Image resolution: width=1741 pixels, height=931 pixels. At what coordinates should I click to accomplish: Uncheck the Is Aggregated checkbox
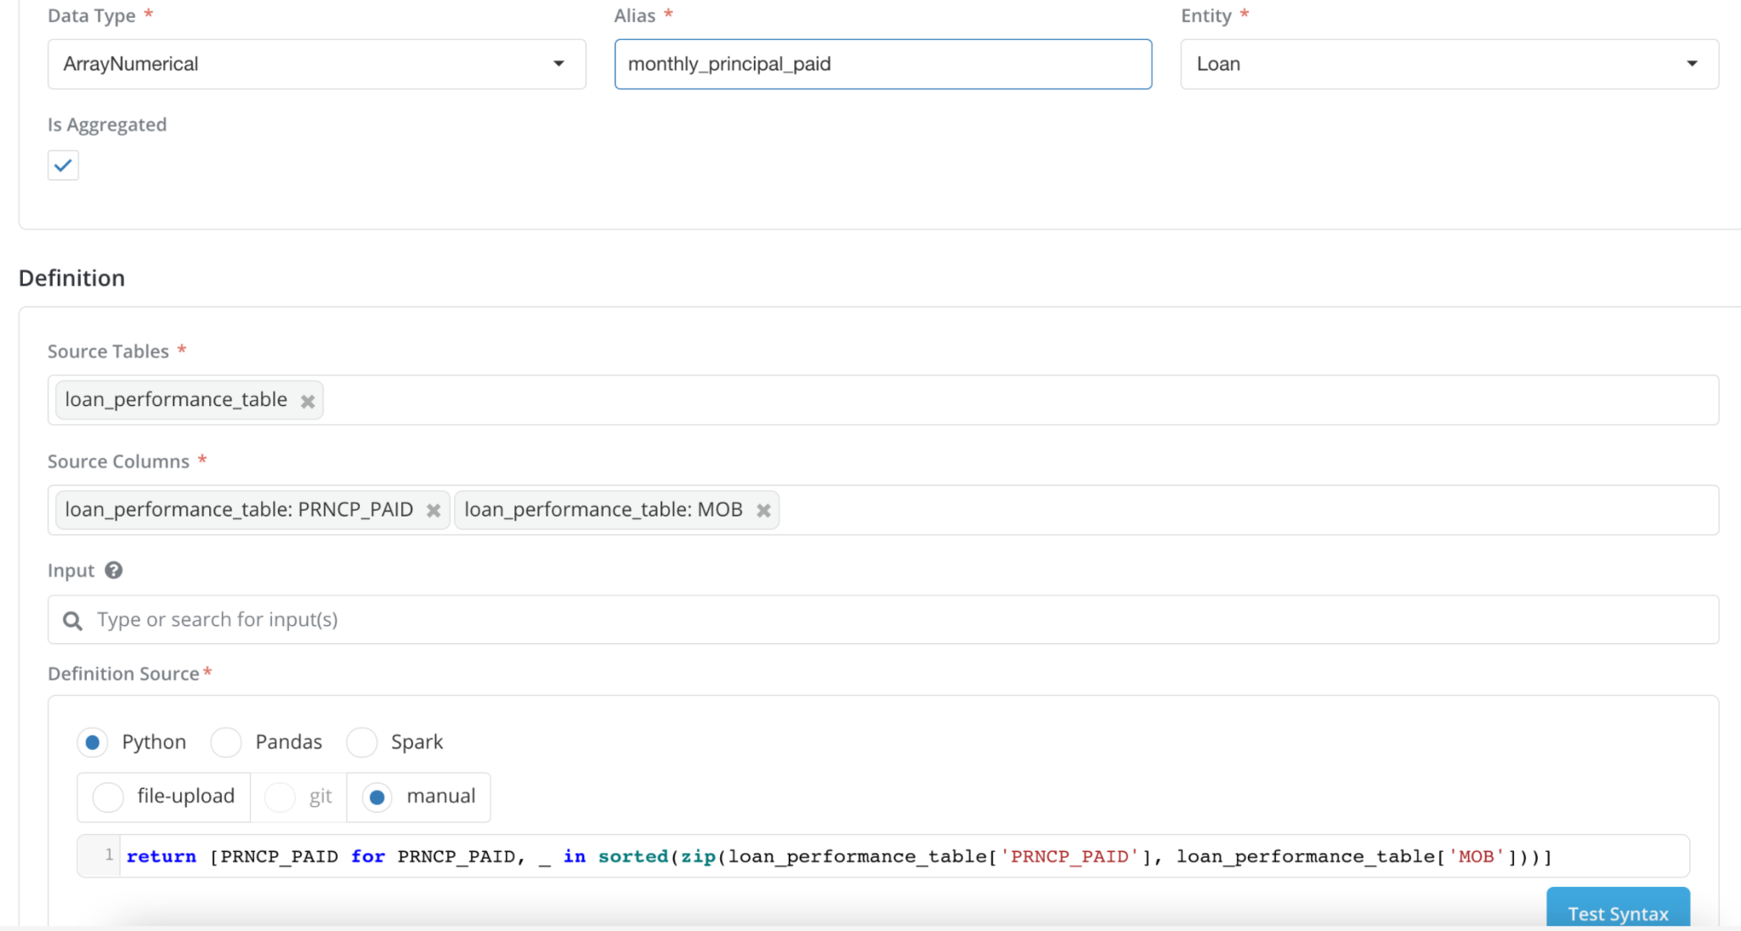(63, 166)
